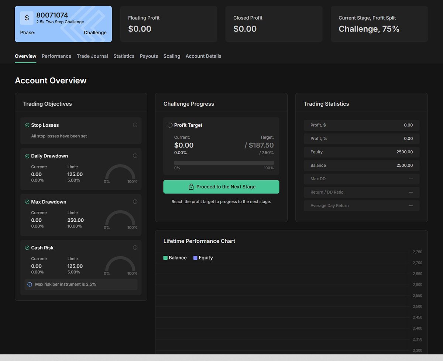
Task: Switch to the Overview tab
Action: [25, 56]
